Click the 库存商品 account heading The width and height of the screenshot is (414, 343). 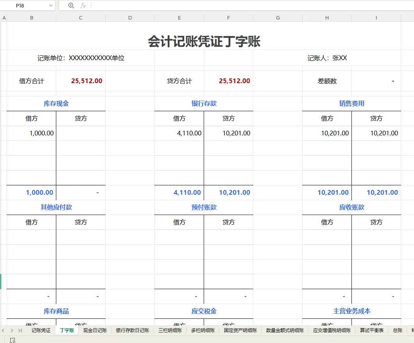[x=56, y=311]
